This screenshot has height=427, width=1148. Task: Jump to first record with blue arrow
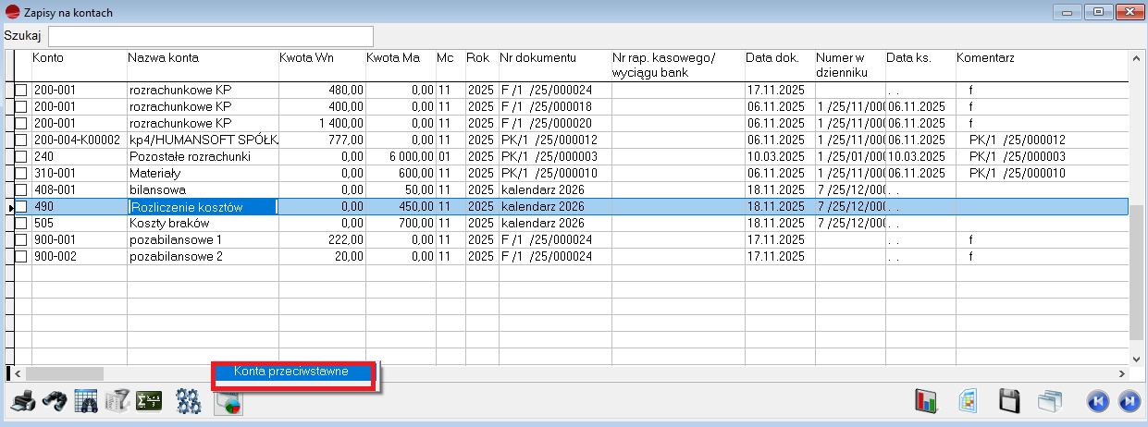pyautogui.click(x=1096, y=402)
